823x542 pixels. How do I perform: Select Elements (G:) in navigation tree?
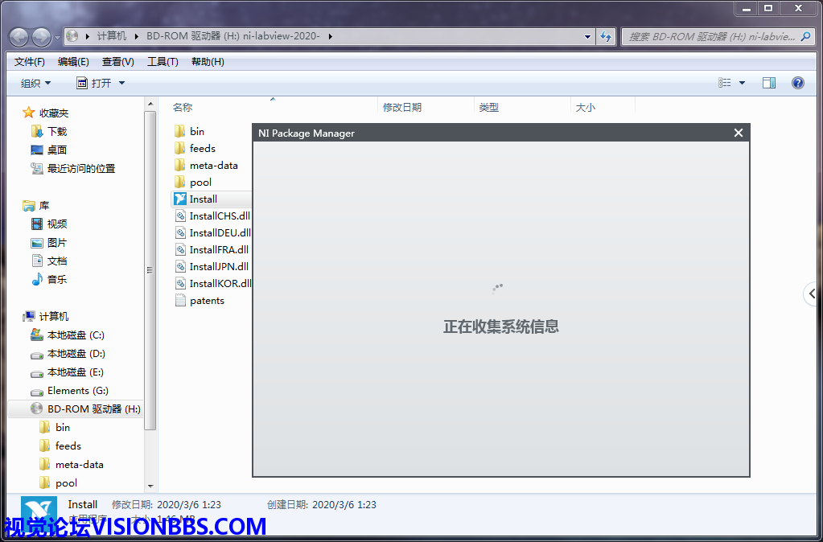pos(68,391)
